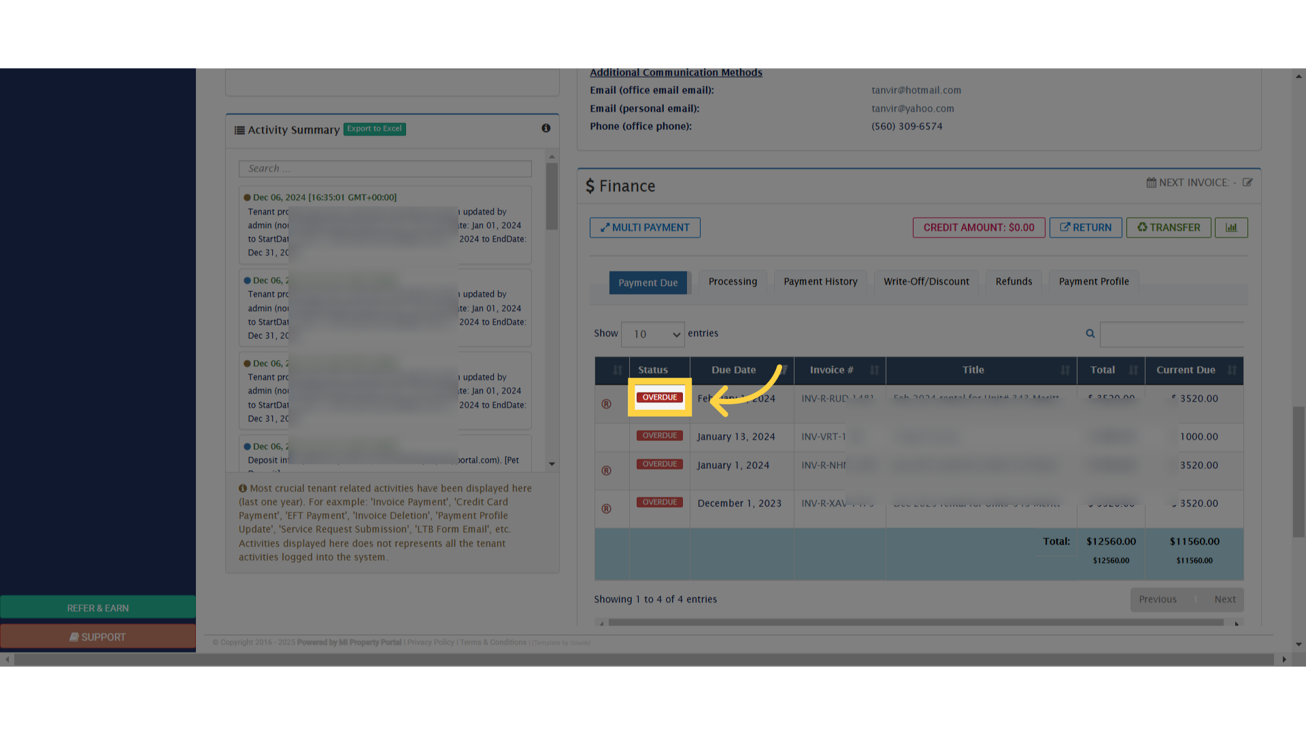The height and width of the screenshot is (735, 1306).
Task: Click the magnifier search icon above invoice table
Action: [x=1090, y=333]
